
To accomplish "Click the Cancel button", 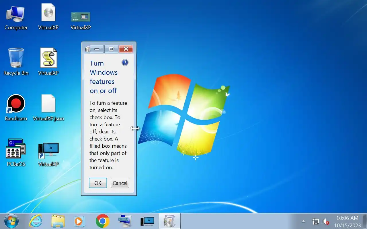I will 120,183.
